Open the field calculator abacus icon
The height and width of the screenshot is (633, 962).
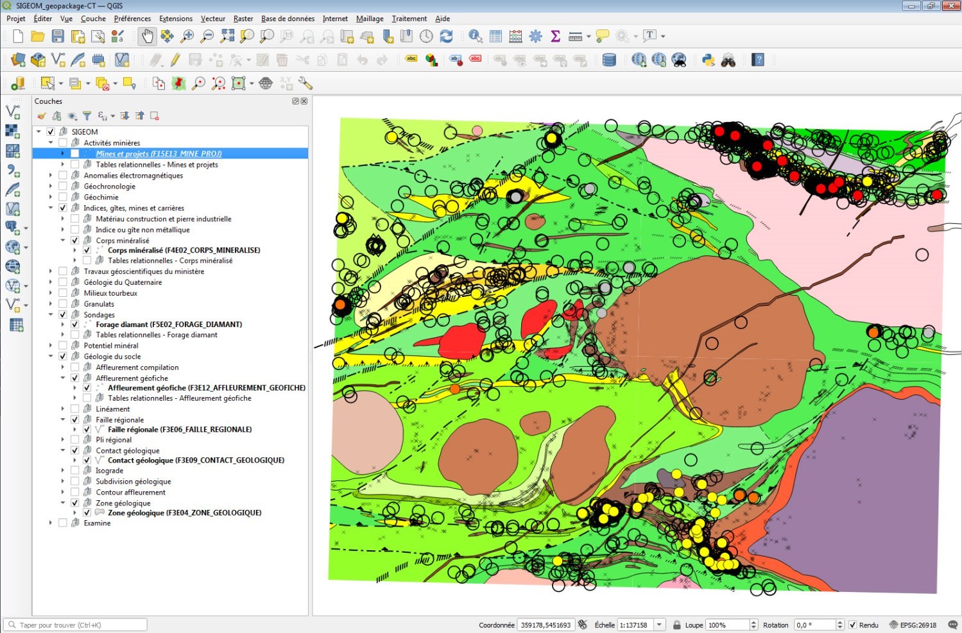coord(515,37)
